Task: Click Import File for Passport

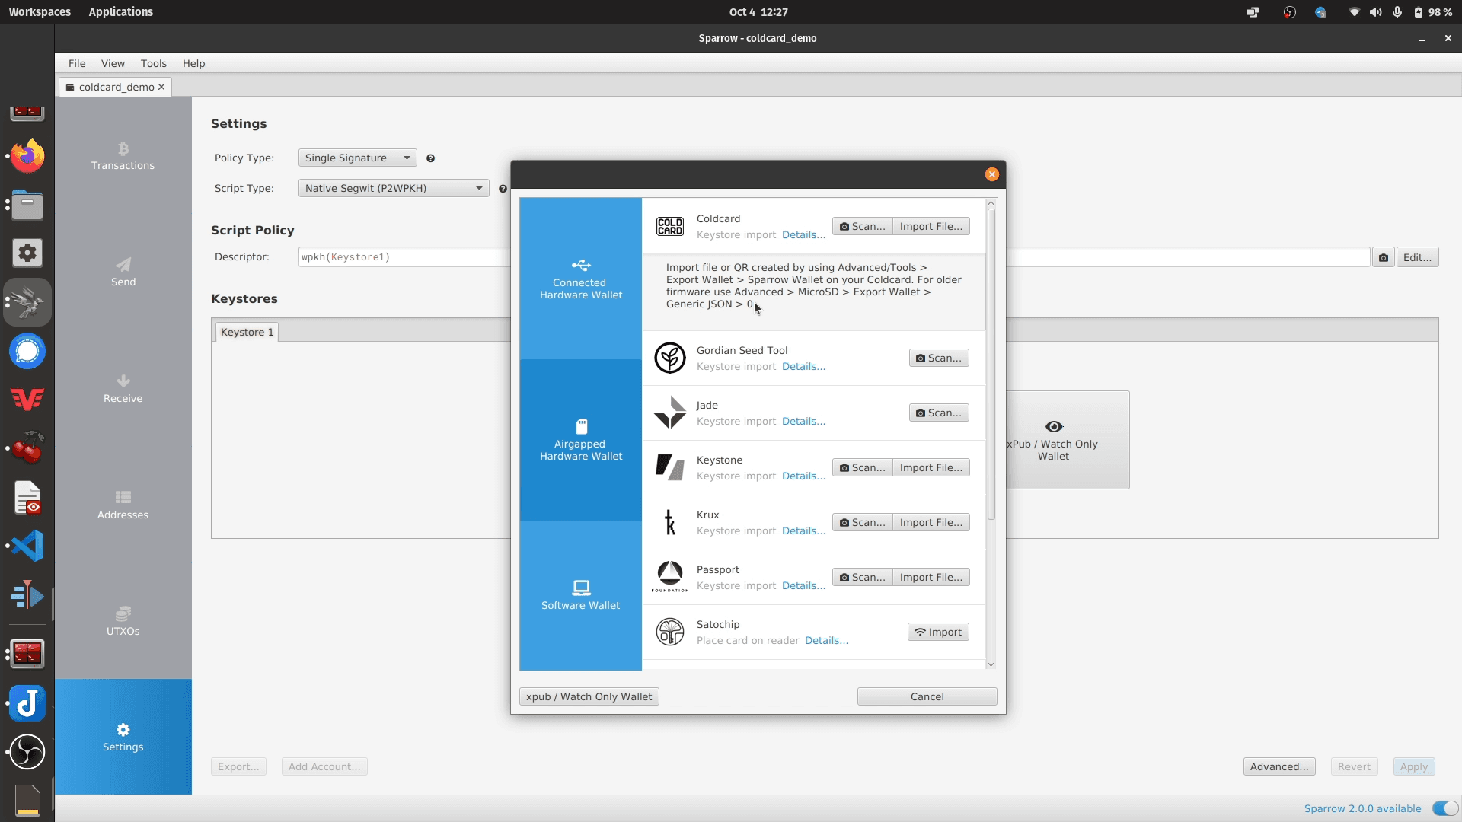Action: point(931,577)
